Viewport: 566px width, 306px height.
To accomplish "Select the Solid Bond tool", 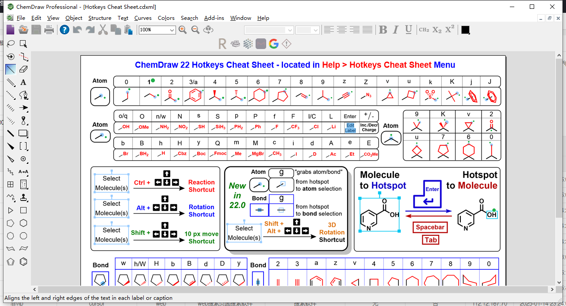I will click(9, 70).
